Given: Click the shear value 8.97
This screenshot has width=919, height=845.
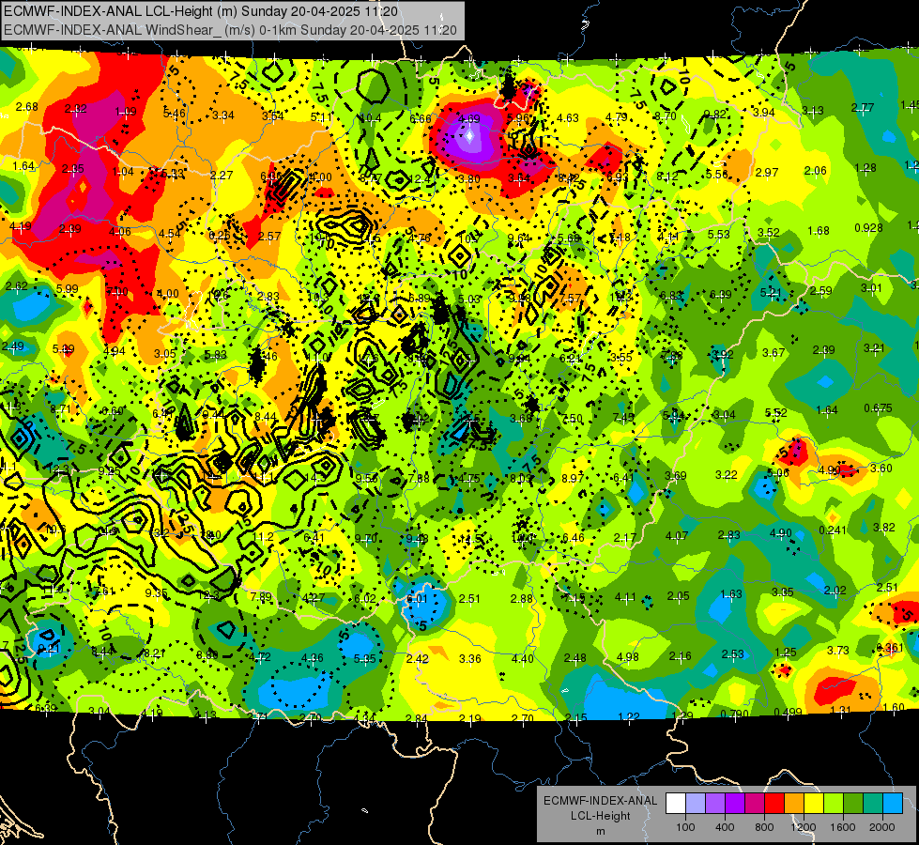Looking at the screenshot, I should click(x=573, y=479).
